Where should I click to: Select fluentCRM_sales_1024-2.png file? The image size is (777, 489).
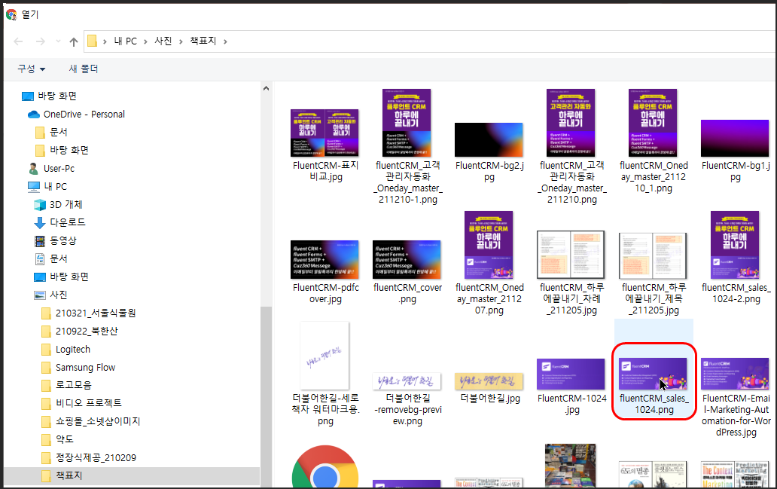736,258
